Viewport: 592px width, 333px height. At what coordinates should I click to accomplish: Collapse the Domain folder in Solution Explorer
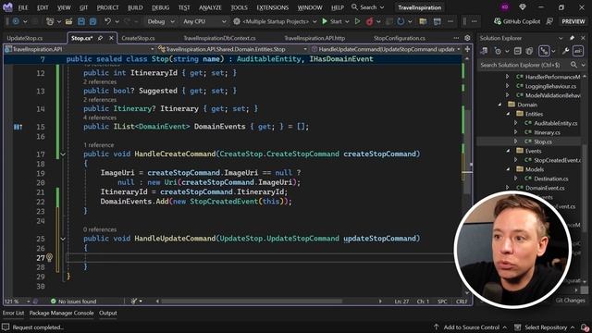point(499,105)
